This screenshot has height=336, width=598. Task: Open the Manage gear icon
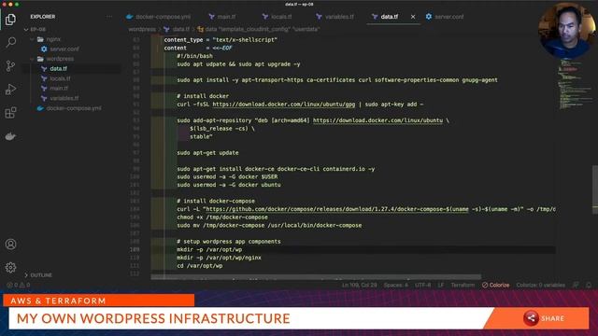10,268
